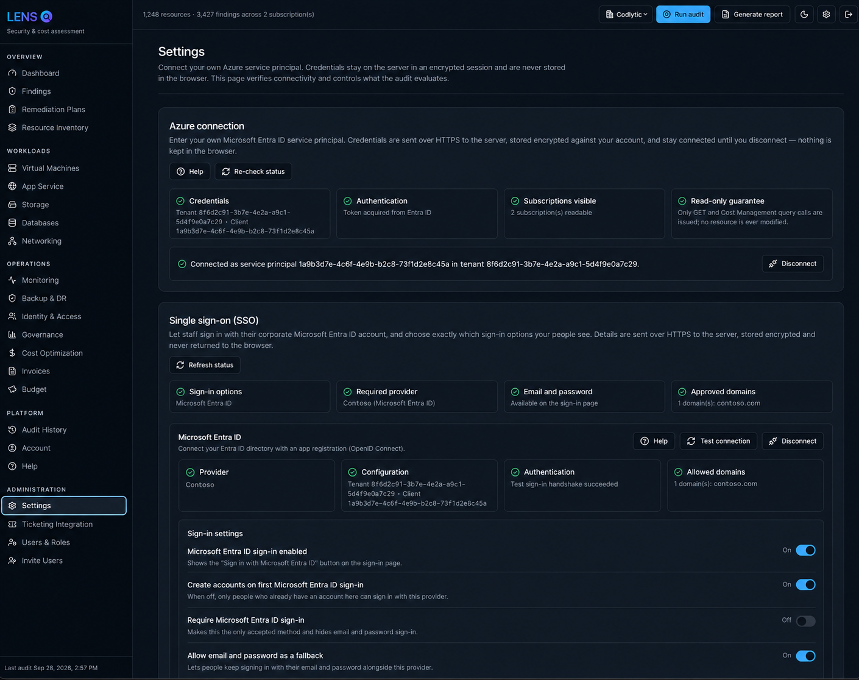Viewport: 859px width, 680px height.
Task: Toggle dark mode with moon icon
Action: click(804, 15)
